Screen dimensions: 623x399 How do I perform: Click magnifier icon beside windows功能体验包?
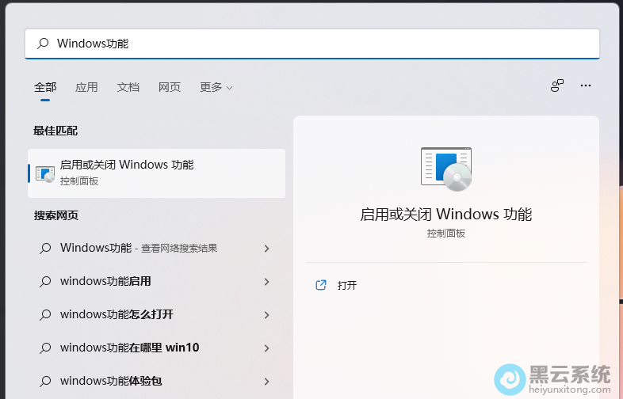45,382
